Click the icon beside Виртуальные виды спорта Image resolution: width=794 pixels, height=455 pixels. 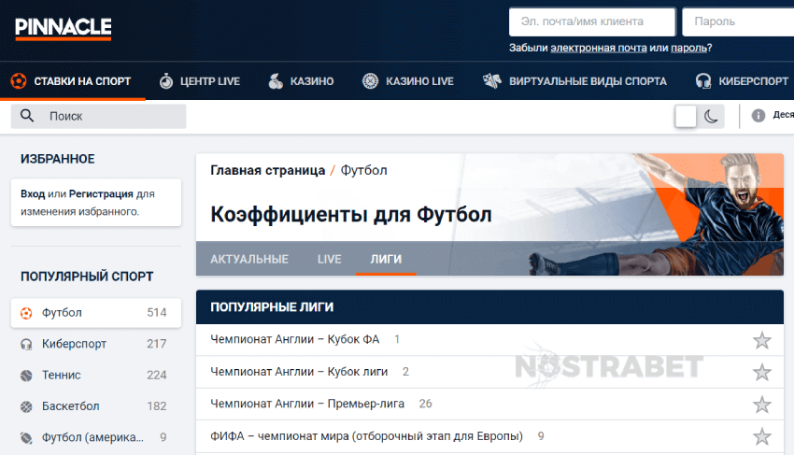coord(491,81)
